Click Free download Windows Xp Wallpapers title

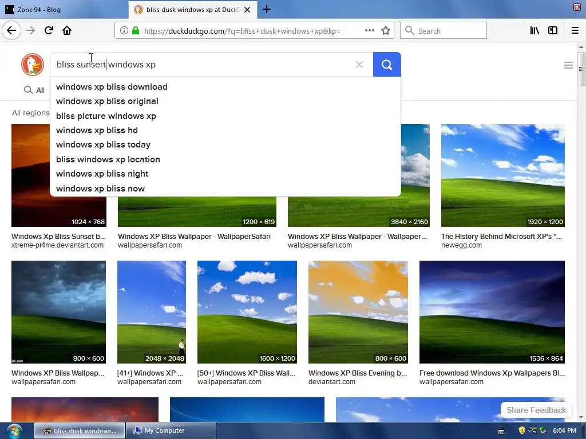(492, 373)
